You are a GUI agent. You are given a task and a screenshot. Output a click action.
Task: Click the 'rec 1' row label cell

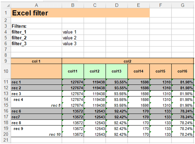pyautogui.click(x=36, y=82)
